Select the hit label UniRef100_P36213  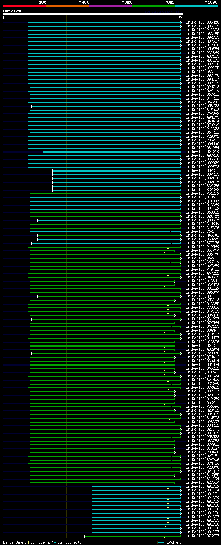coord(202,140)
